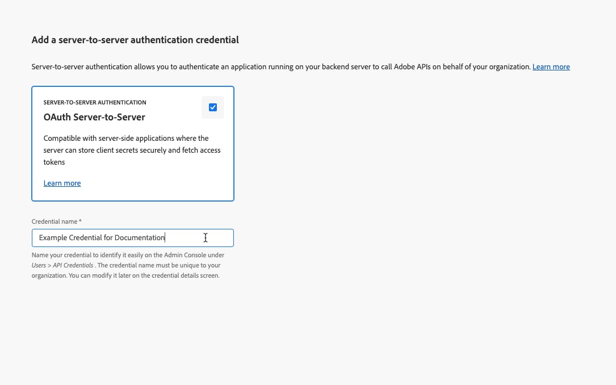616x385 pixels.
Task: Open Learn more inside the OAuth card
Action: click(62, 183)
